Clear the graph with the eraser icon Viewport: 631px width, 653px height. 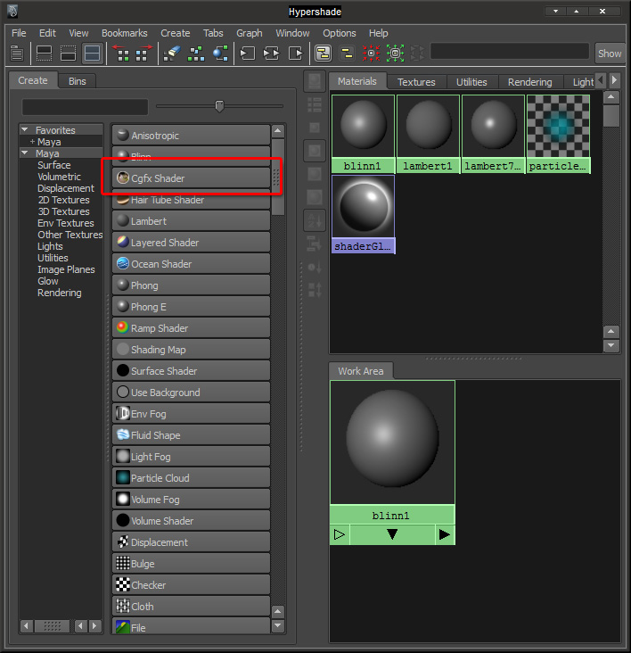click(172, 54)
